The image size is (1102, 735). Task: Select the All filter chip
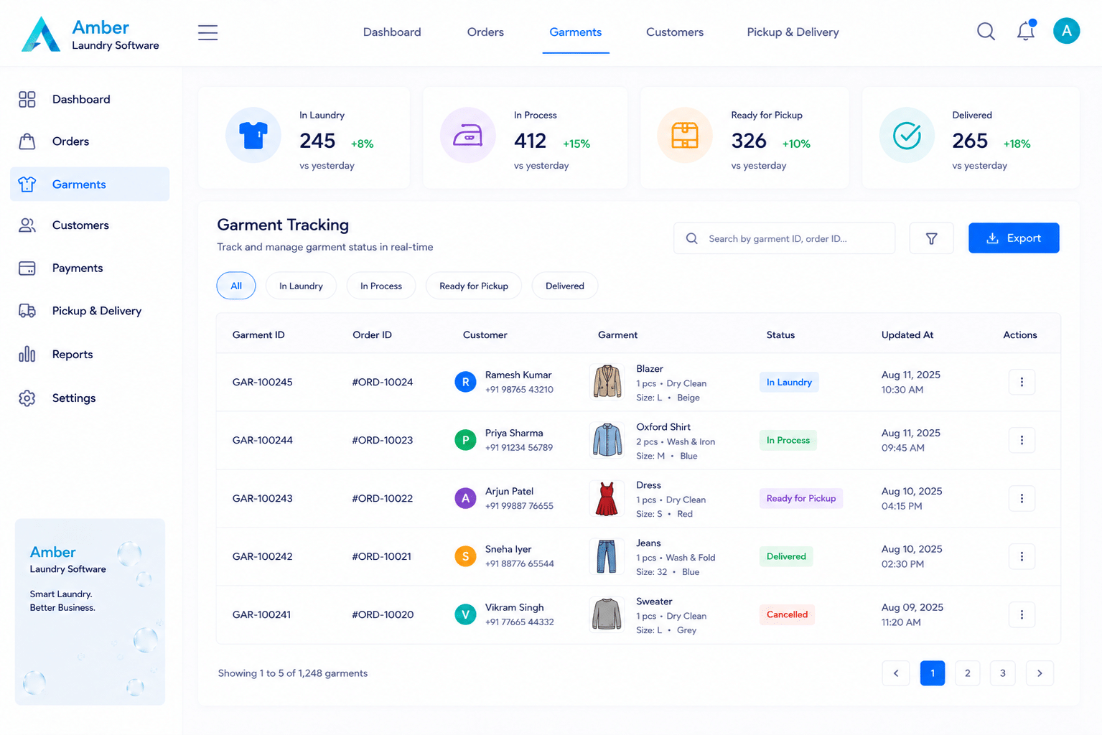(x=236, y=286)
